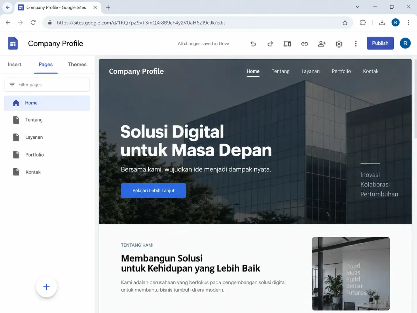Open a new browser tab
The image size is (417, 313).
click(108, 7)
